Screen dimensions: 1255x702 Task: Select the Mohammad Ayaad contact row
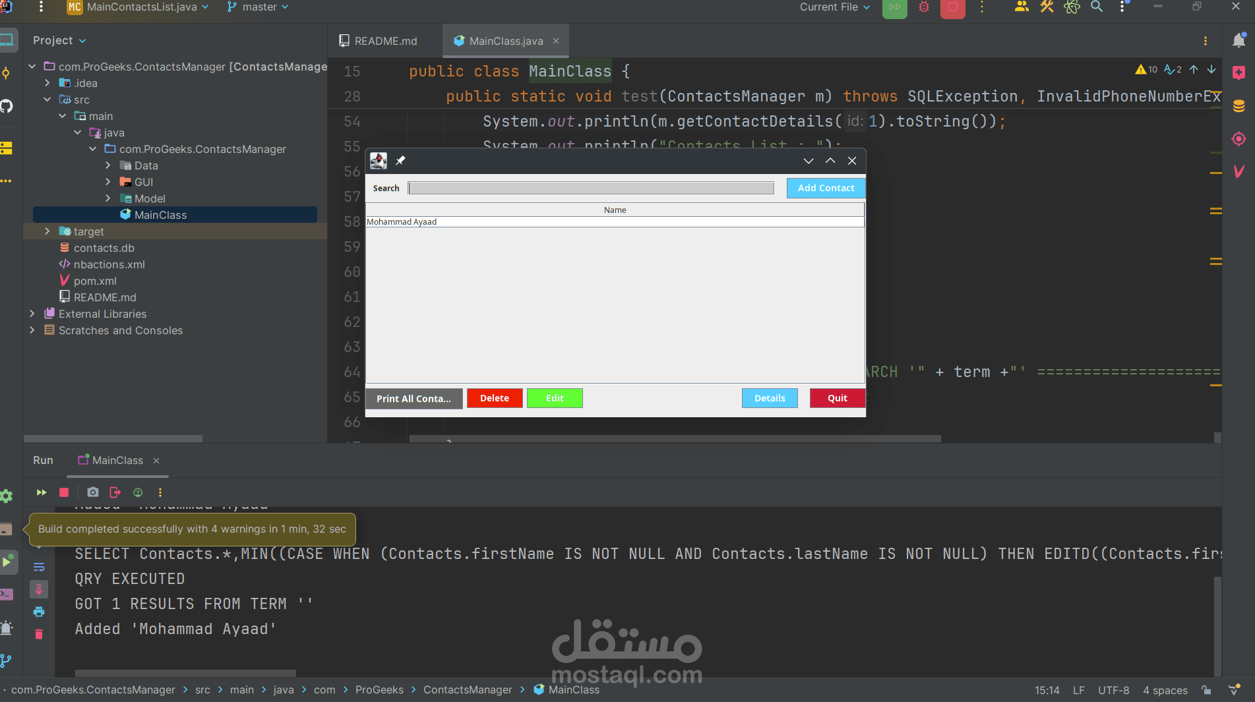pos(615,222)
